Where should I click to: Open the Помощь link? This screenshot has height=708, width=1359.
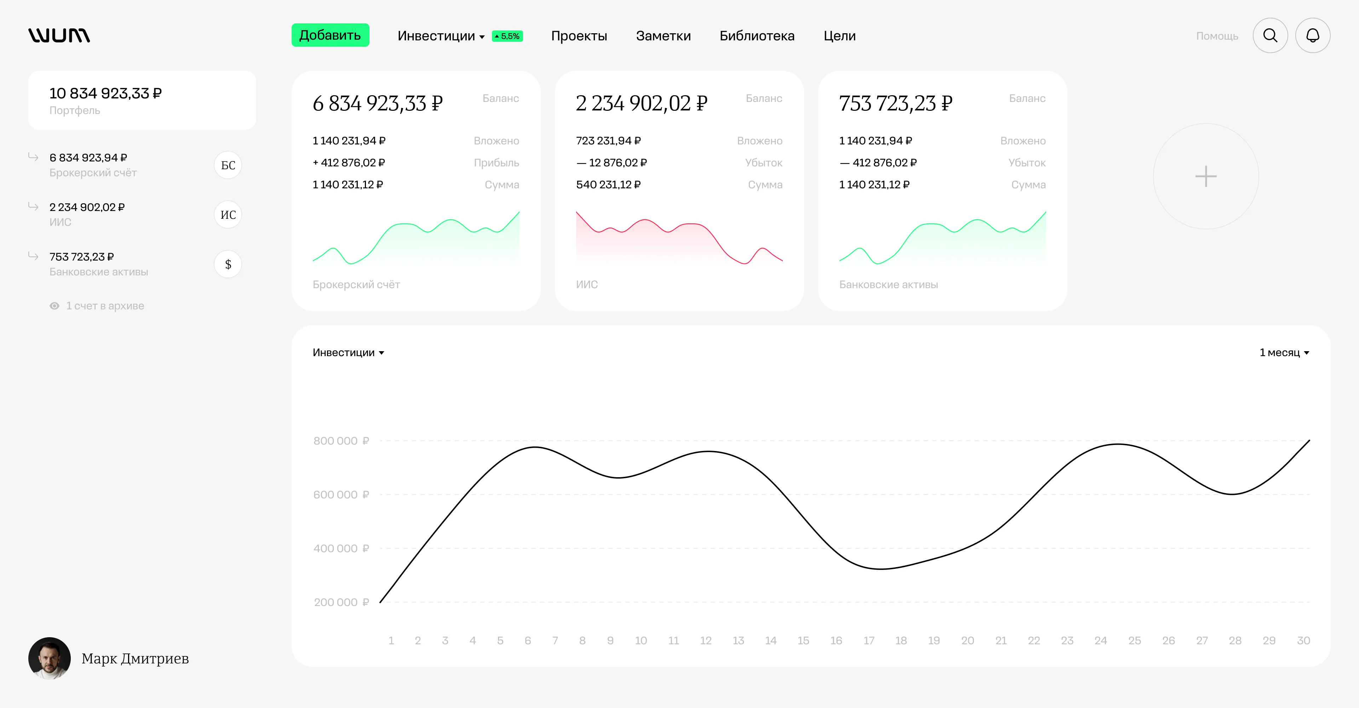tap(1217, 36)
